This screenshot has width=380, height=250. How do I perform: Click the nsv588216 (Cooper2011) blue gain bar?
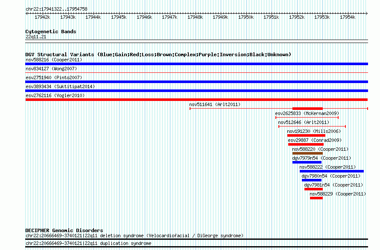[196, 64]
